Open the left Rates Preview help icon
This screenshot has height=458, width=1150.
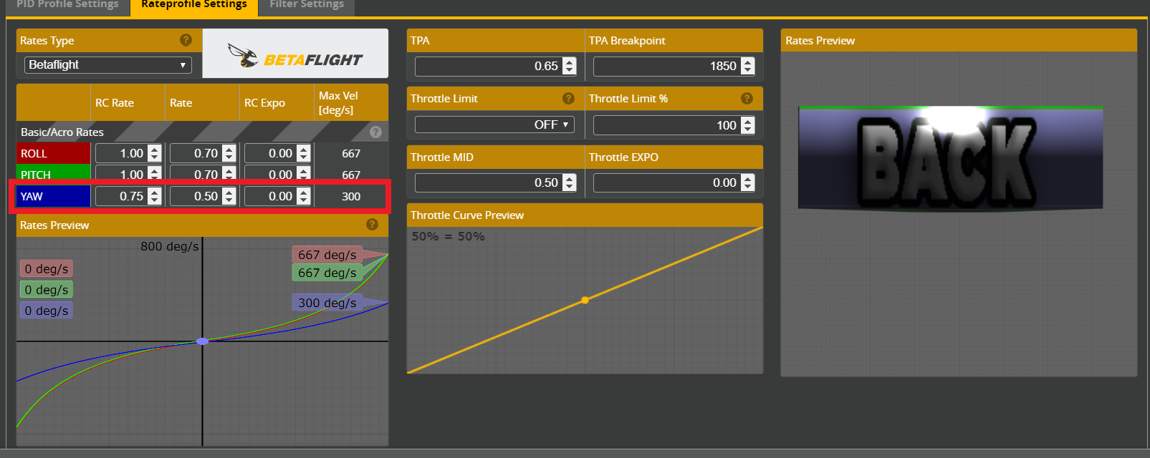click(x=372, y=225)
